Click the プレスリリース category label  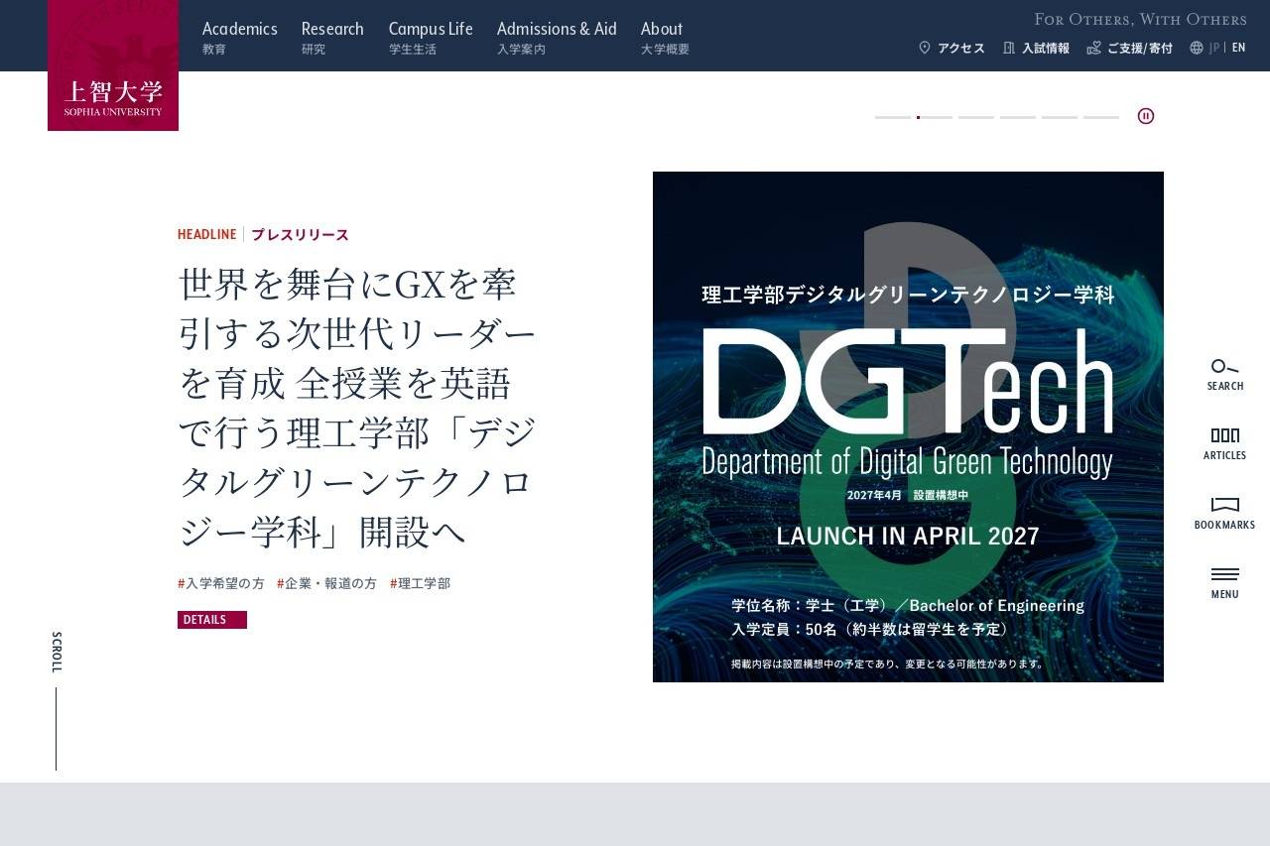coord(300,235)
